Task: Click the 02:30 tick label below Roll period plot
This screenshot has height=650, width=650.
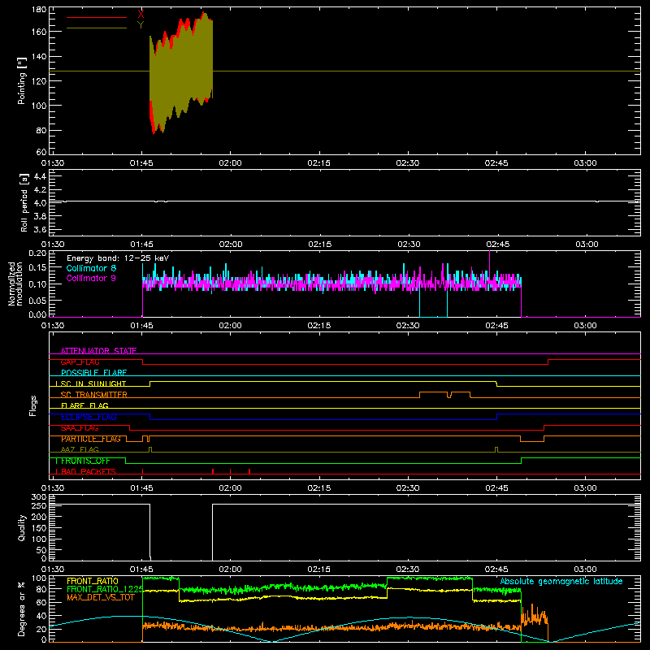Action: coord(409,245)
